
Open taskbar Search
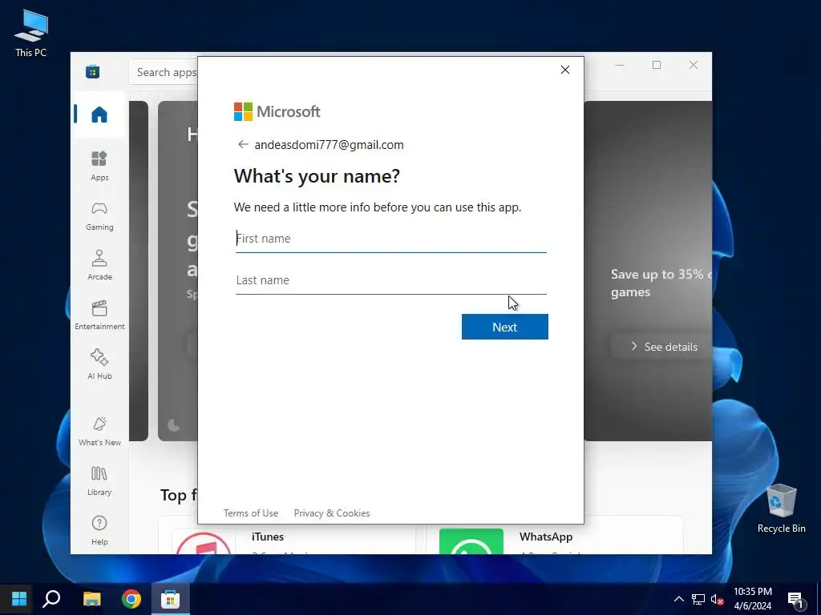click(51, 599)
